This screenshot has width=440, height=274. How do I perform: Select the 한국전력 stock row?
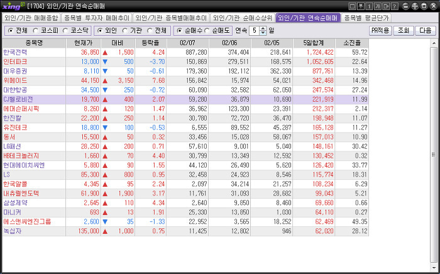185,52
